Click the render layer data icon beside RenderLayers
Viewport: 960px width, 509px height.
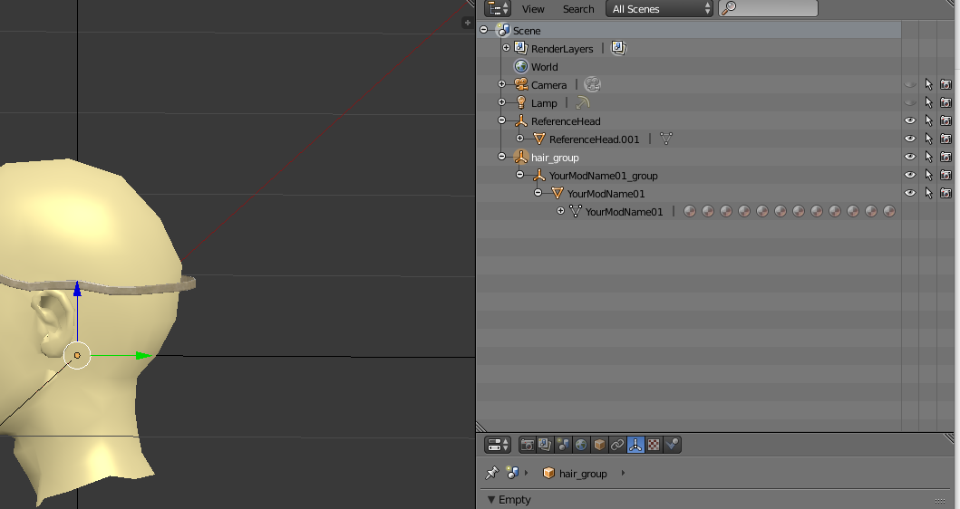tap(618, 48)
